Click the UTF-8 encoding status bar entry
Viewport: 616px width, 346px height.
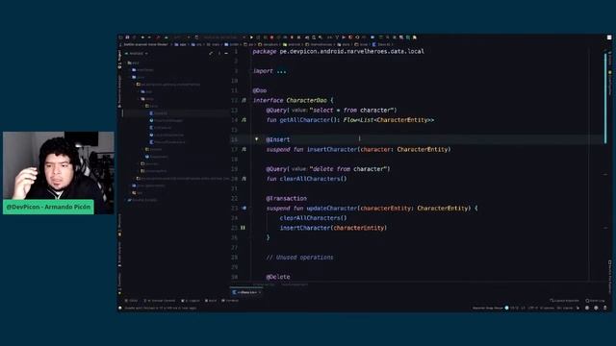(532, 308)
